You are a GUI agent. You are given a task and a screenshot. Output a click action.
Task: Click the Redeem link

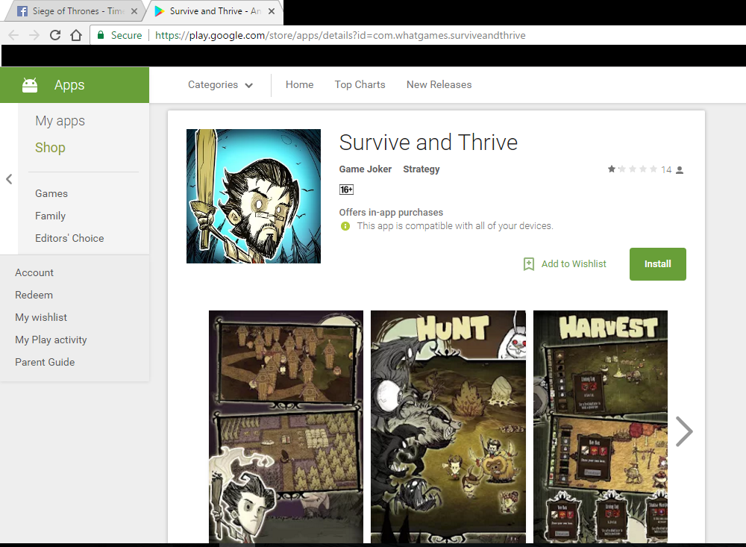pos(34,296)
